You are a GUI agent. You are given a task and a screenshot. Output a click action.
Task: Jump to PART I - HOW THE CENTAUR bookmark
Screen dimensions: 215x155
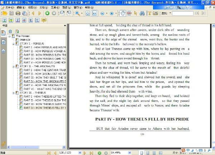pyautogui.click(x=45, y=70)
